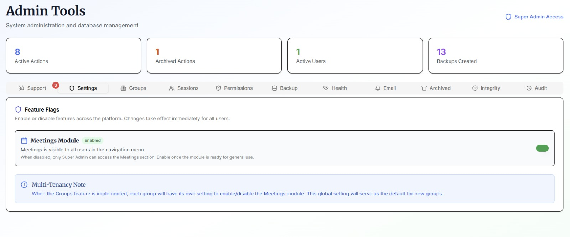This screenshot has height=237, width=570.
Task: Click the Integrity tab checkmark icon
Action: pos(475,88)
